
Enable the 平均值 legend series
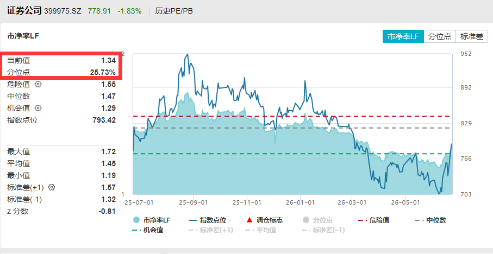260,230
